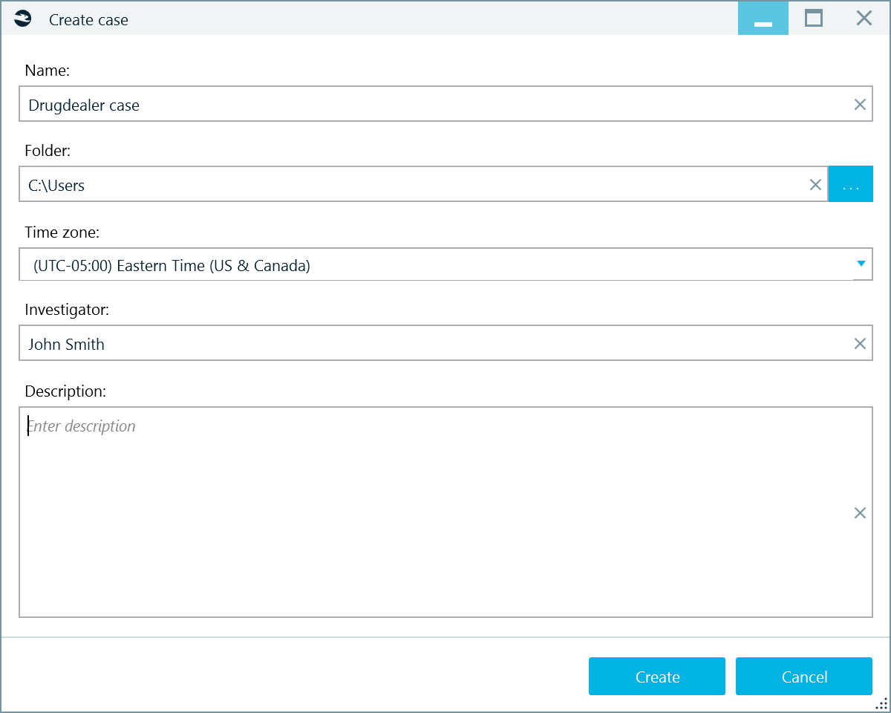Browse for folder with the ellipsis button

851,184
